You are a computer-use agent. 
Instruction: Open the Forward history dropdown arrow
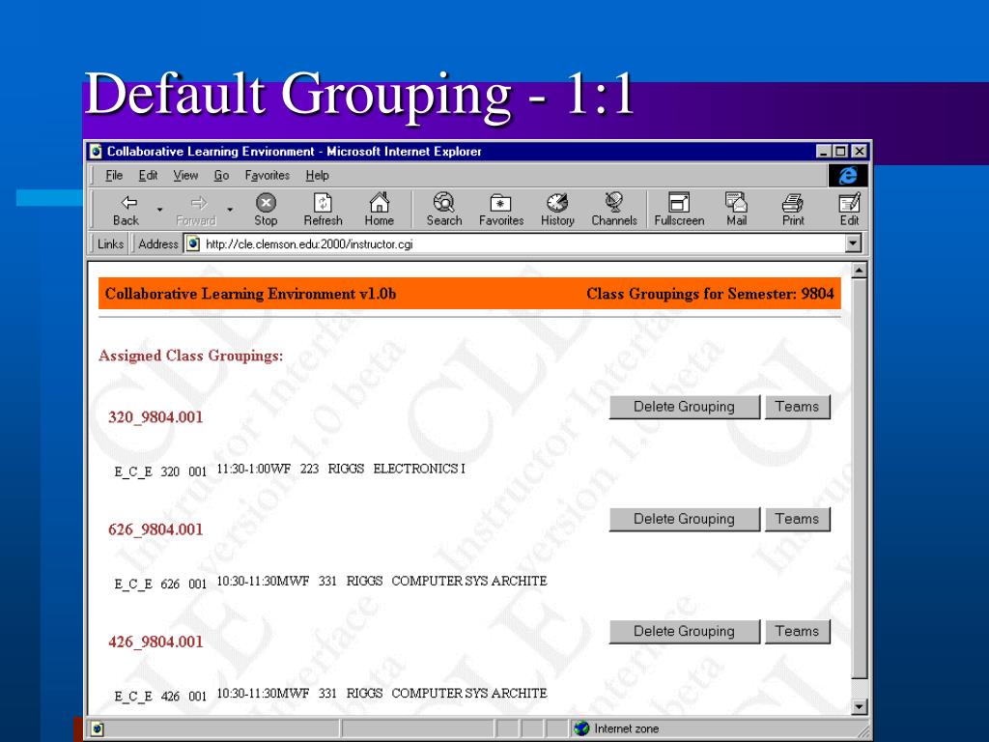(x=230, y=210)
